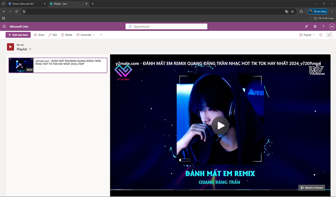The height and width of the screenshot is (197, 336).
Task: Open a new browser tab
Action: (92, 4)
